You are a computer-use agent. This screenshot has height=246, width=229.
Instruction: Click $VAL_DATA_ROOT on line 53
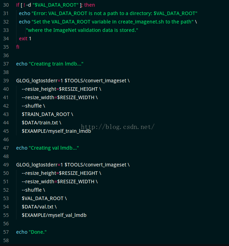click(42, 198)
